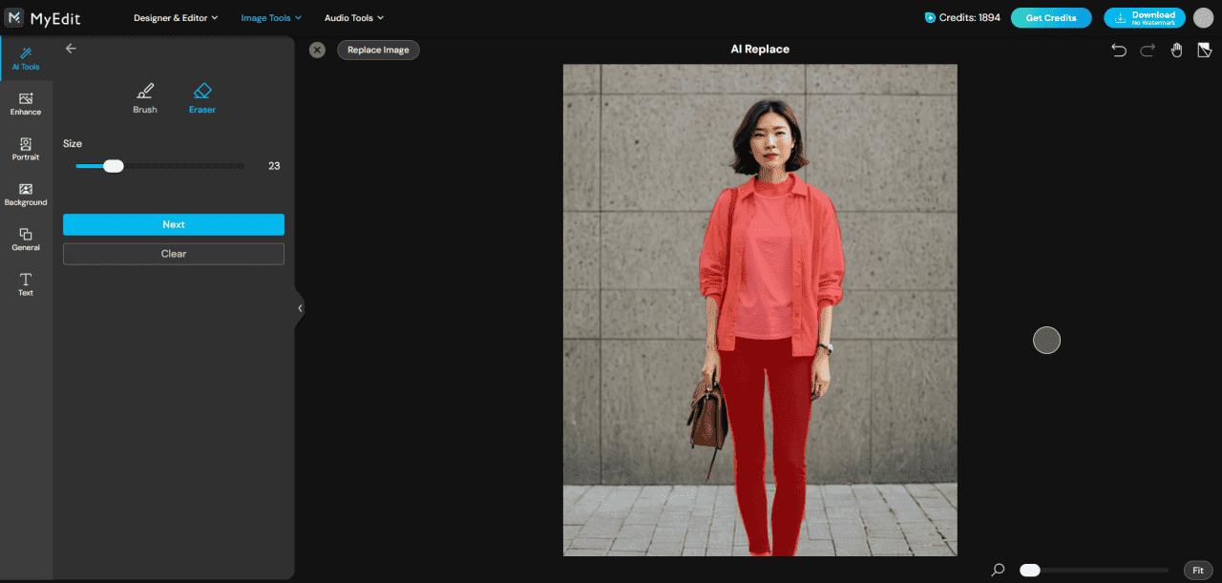Switch to the Brush tool
This screenshot has height=583, width=1222.
pos(145,95)
